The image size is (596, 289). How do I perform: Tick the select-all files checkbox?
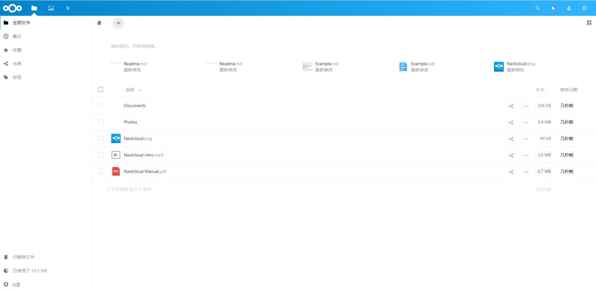[x=100, y=89]
